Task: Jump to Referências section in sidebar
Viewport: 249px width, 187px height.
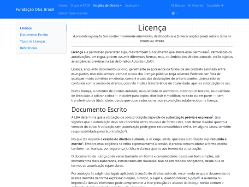Action: pyautogui.click(x=29, y=48)
